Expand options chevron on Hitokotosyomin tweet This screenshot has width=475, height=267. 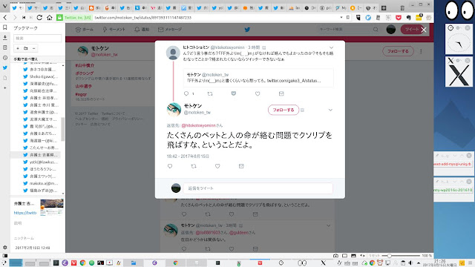331,47
